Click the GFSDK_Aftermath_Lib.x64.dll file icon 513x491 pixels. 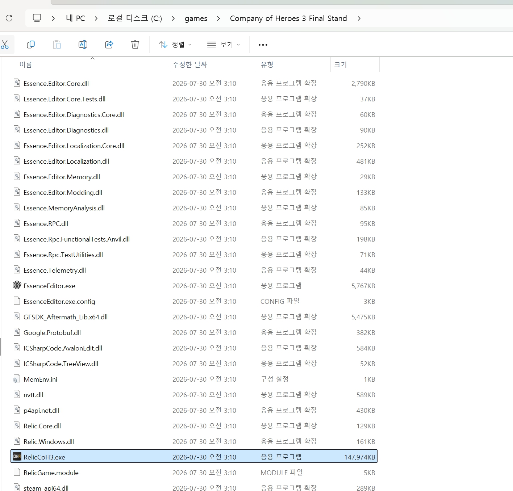(x=17, y=316)
